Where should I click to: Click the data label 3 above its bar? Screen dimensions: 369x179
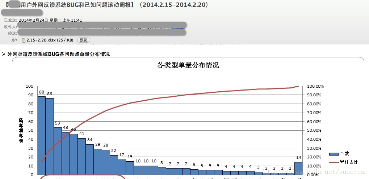click(258, 167)
